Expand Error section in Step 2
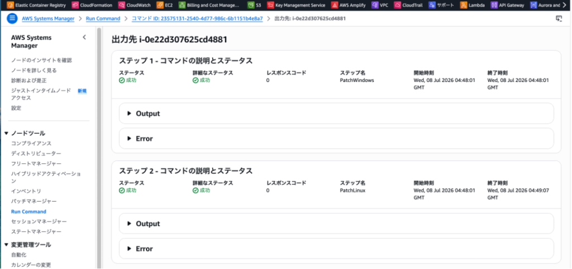Viewport: 572px width, 269px height. click(336, 248)
